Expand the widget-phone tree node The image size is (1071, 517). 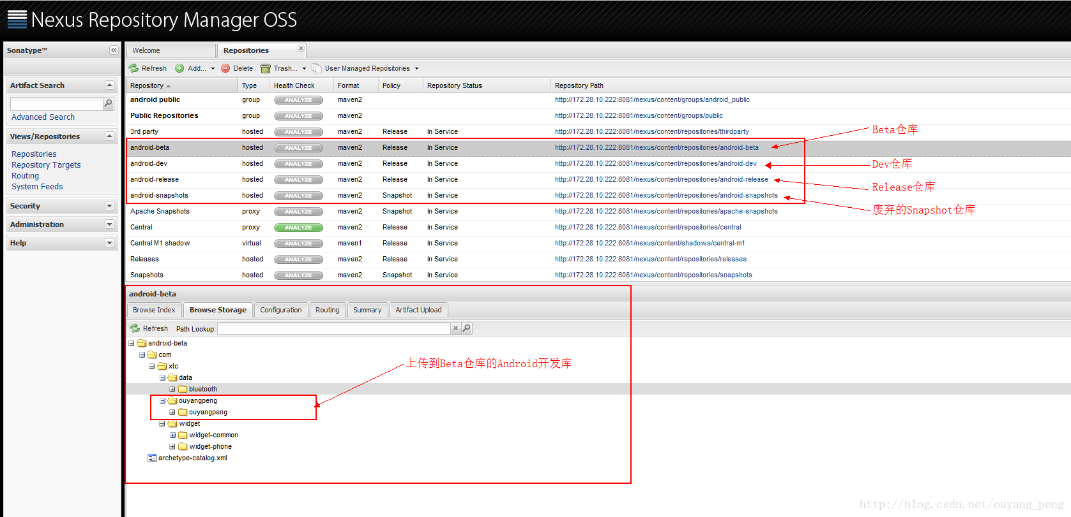[x=172, y=446]
